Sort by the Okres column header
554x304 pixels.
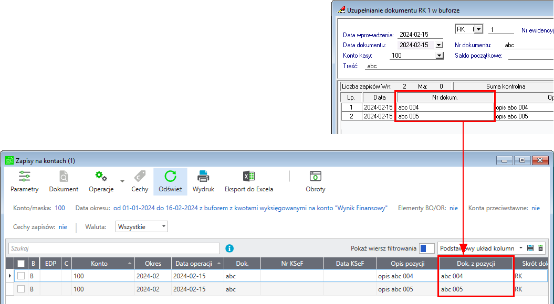(153, 264)
